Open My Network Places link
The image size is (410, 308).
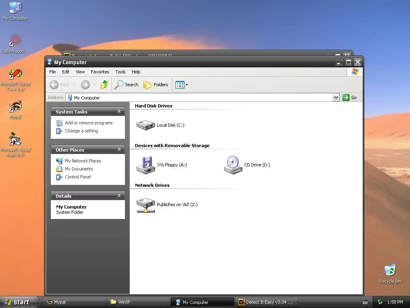(83, 161)
